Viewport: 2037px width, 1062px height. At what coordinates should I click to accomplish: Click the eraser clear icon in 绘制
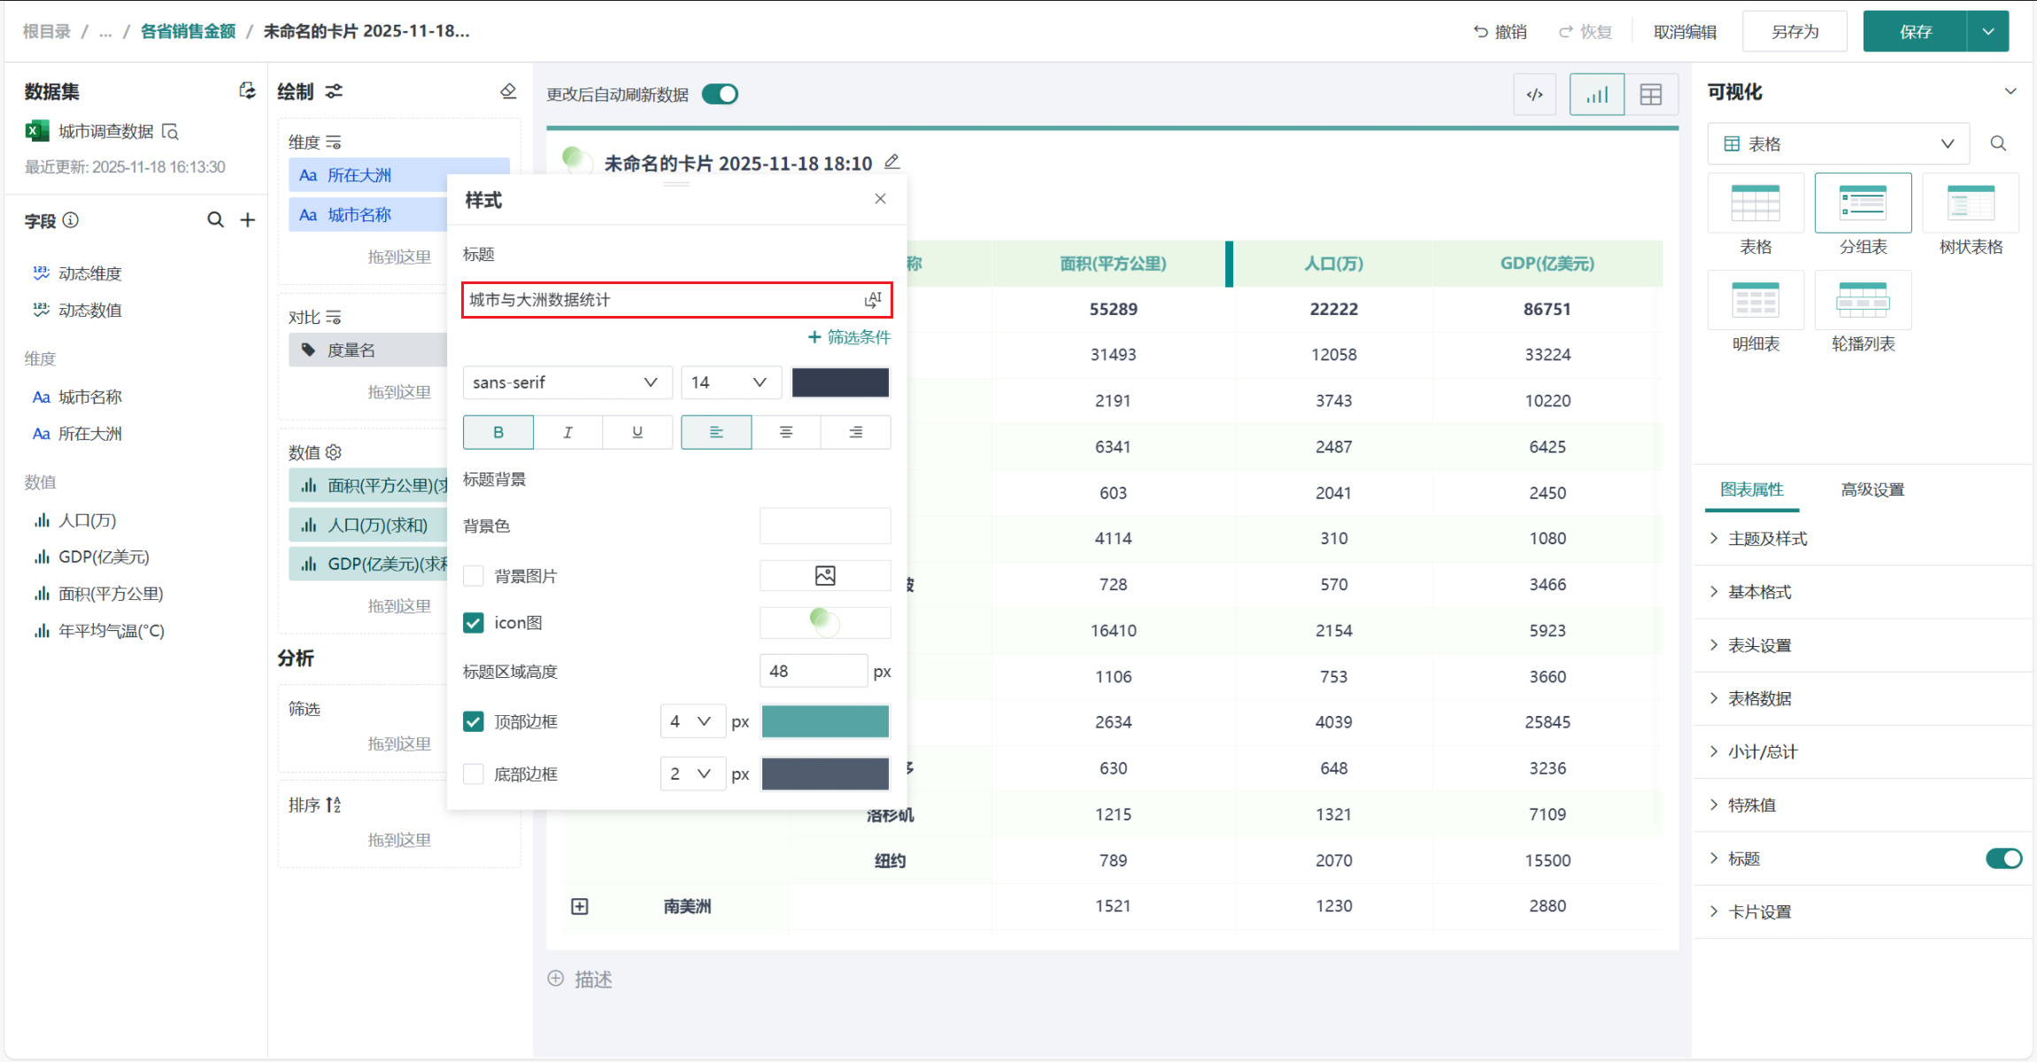click(508, 91)
